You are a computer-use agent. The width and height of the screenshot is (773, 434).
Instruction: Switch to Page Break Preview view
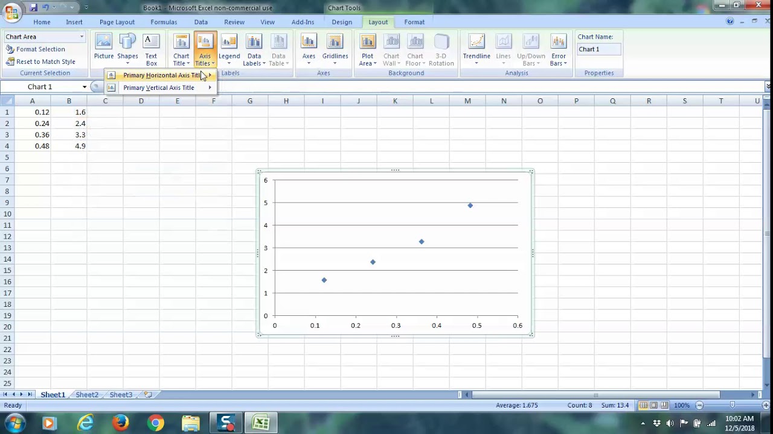click(x=664, y=406)
